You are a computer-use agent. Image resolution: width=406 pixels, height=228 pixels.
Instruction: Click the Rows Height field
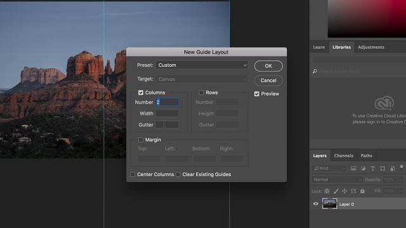(228, 113)
